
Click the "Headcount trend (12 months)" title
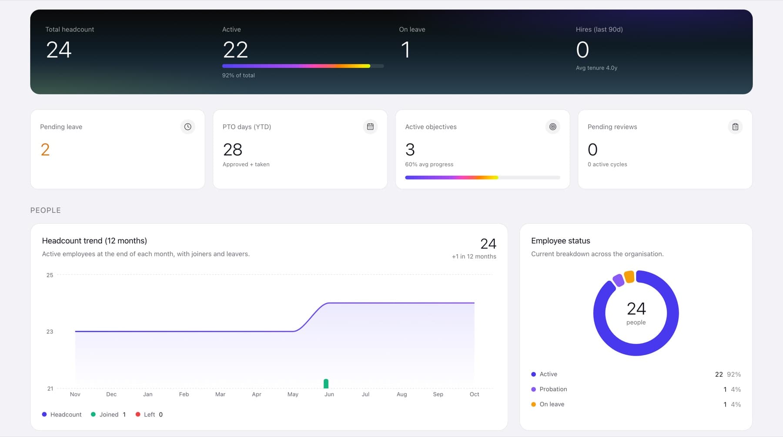pyautogui.click(x=94, y=241)
